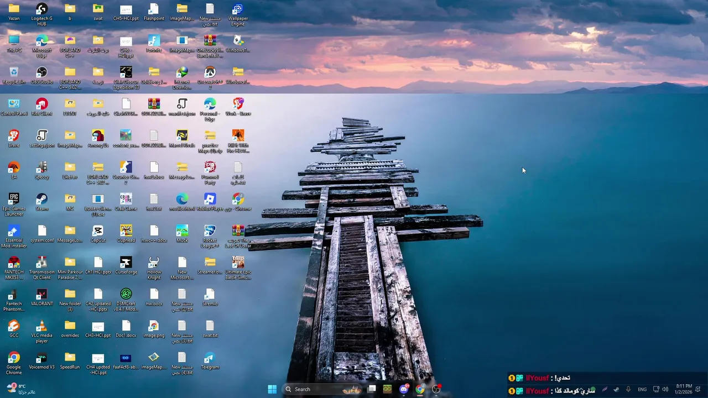Image resolution: width=708 pixels, height=398 pixels.
Task: Select the Microsoft Edge desktop icon
Action: coord(41,46)
